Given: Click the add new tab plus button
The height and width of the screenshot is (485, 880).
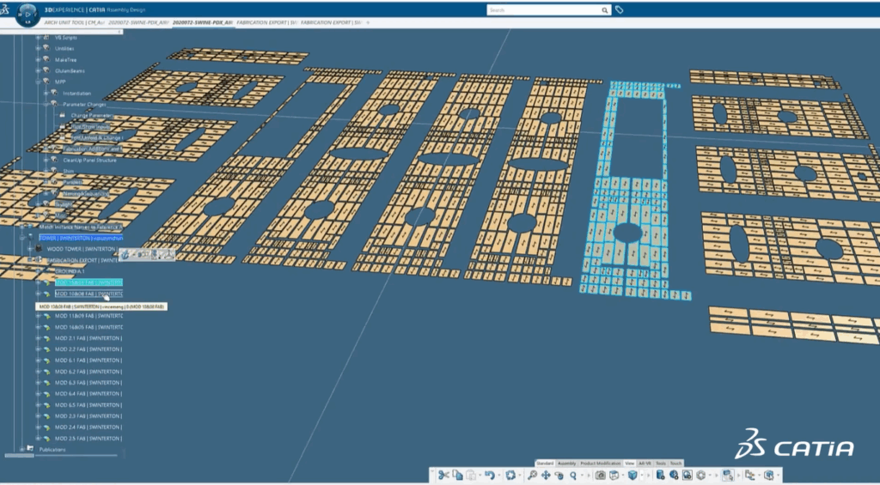Looking at the screenshot, I should click(x=368, y=22).
